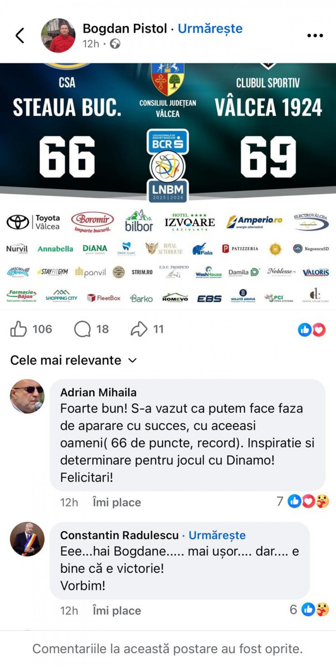This screenshot has height=670, width=336.
Task: Tap the back arrow icon
Action: click(x=20, y=35)
